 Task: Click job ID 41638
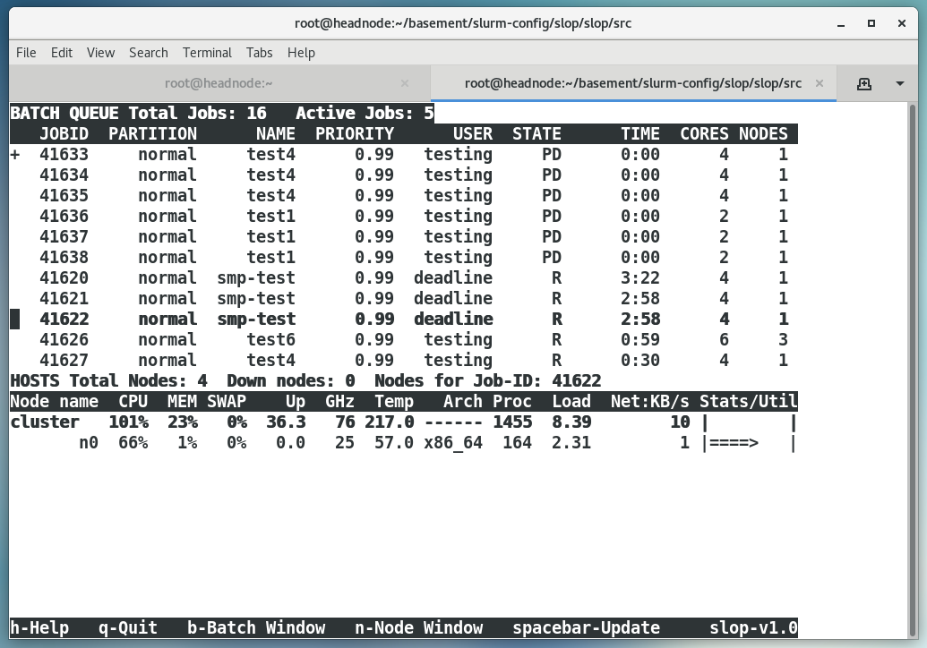pos(64,258)
